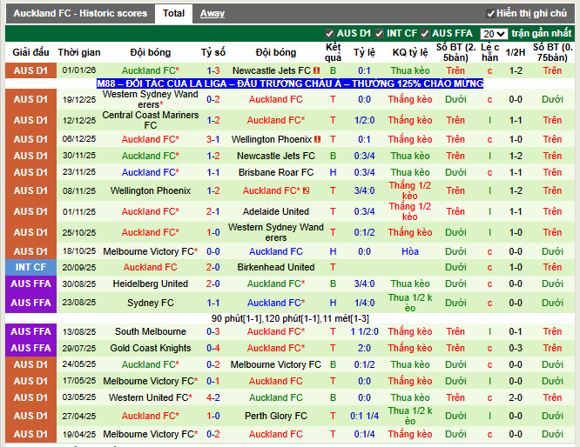This screenshot has height=447, width=580.
Task: Open Perth Glory FC team link
Action: click(276, 416)
